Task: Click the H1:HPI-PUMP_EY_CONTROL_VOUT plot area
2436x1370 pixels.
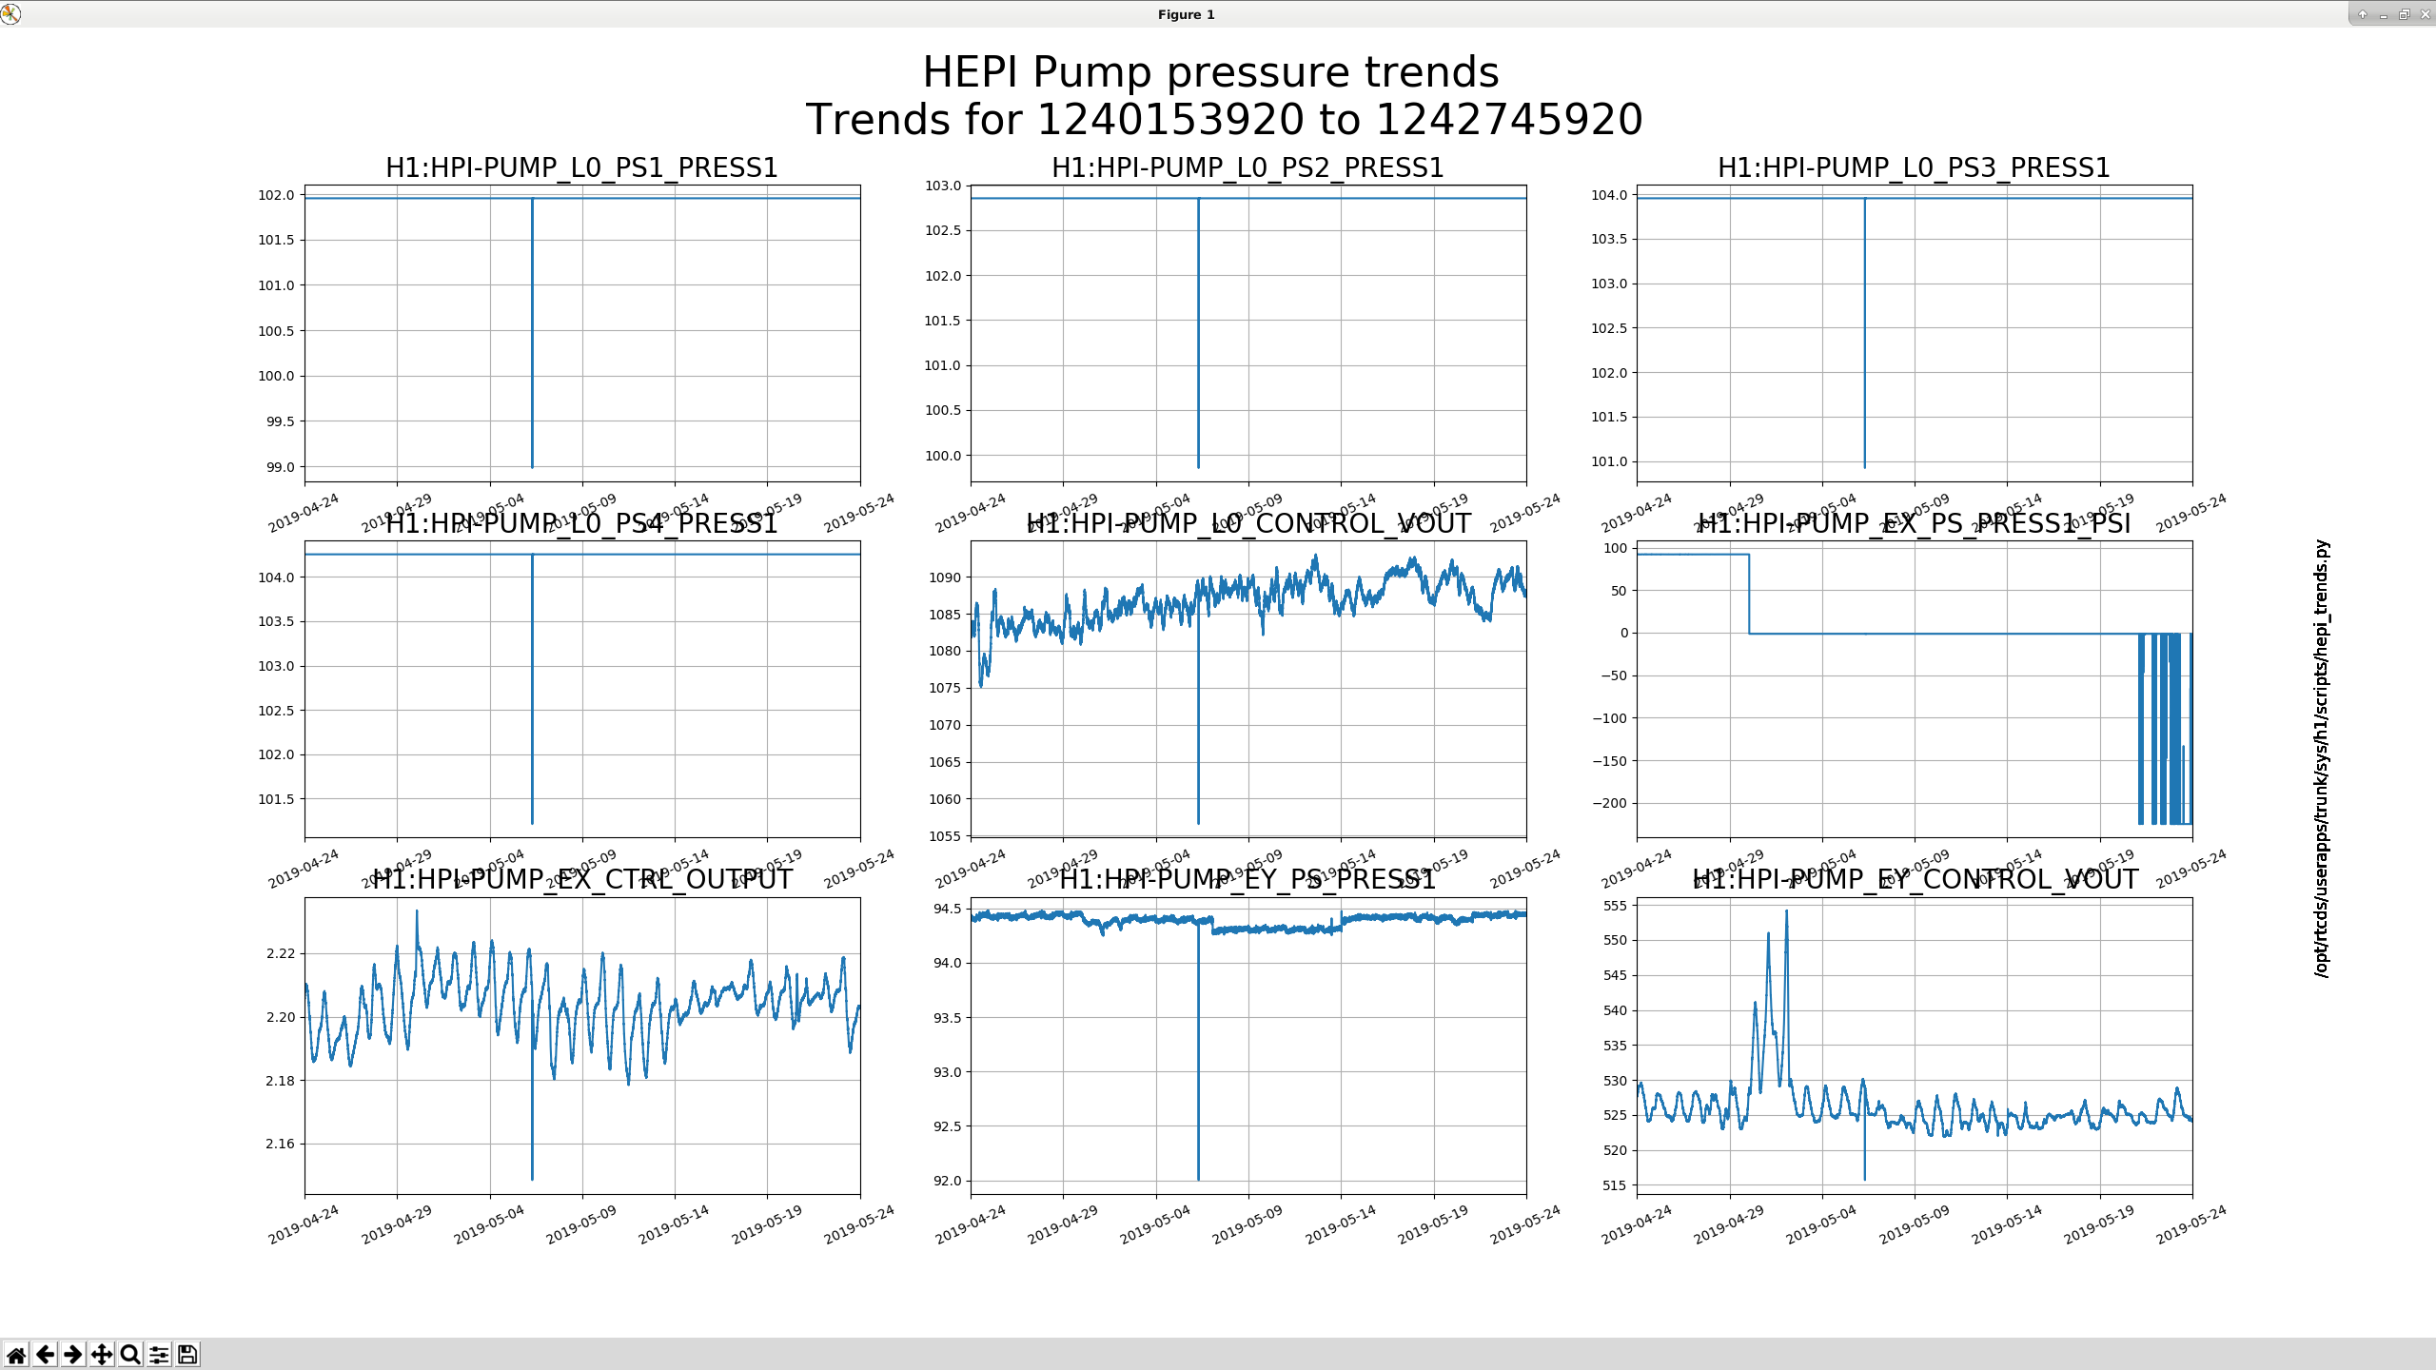Action: coord(1915,1046)
